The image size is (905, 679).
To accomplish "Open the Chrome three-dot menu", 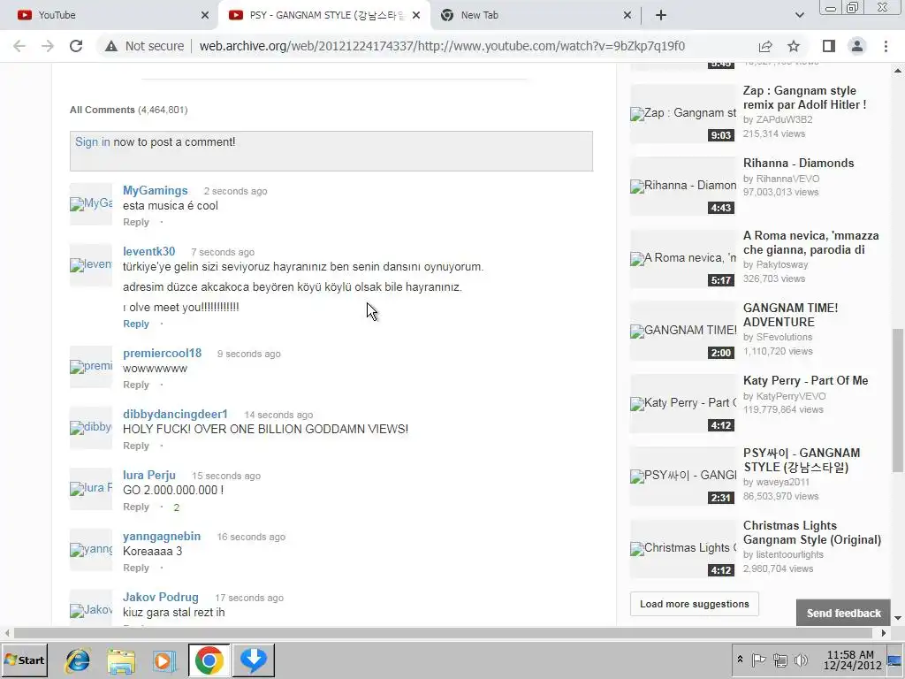I will click(x=886, y=46).
